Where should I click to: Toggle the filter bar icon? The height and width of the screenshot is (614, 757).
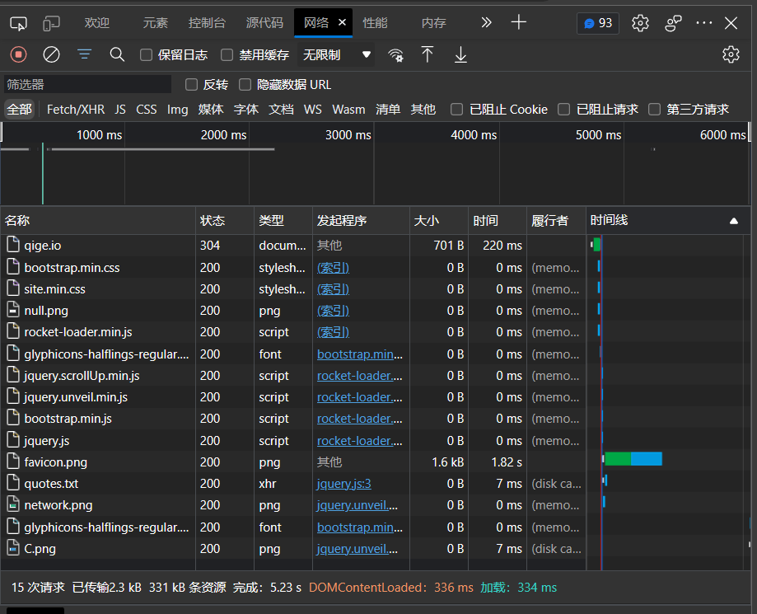84,54
